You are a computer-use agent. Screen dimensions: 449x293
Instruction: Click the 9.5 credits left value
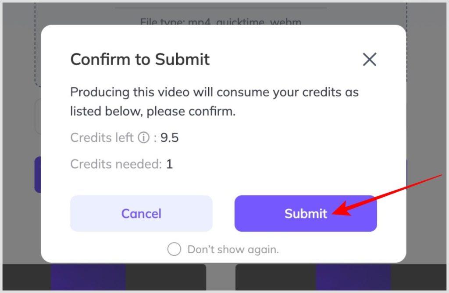point(170,138)
